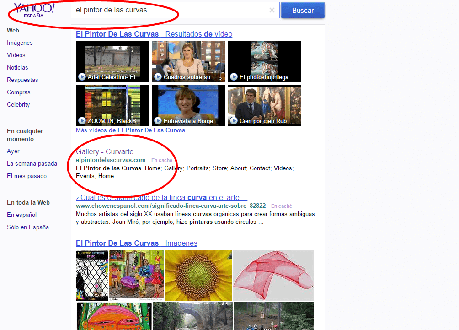Open the elpintordelascurvas.com URL
Image resolution: width=459 pixels, height=330 pixels.
click(x=111, y=160)
